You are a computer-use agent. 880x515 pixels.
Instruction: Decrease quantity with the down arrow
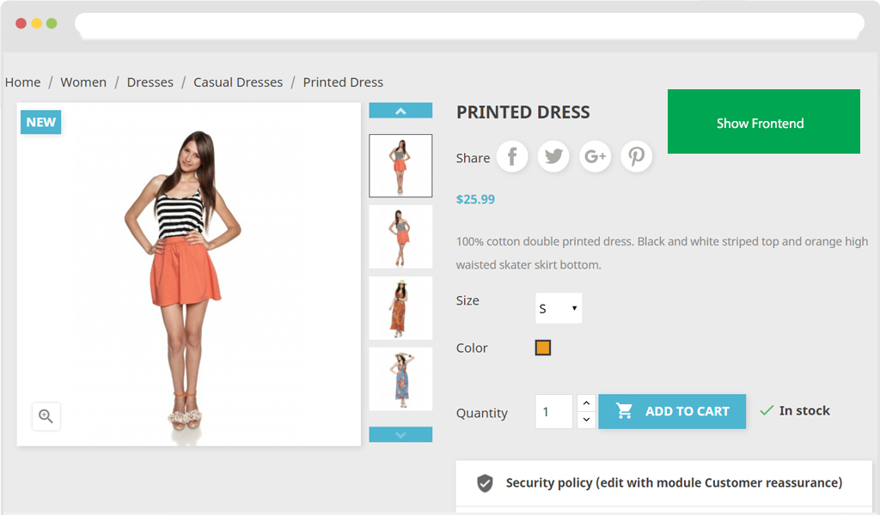586,420
